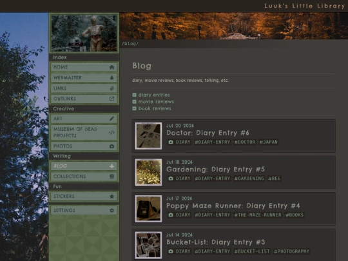Click the Jul 18 2026 date text
Image resolution: width=348 pixels, height=261 pixels.
(179, 162)
